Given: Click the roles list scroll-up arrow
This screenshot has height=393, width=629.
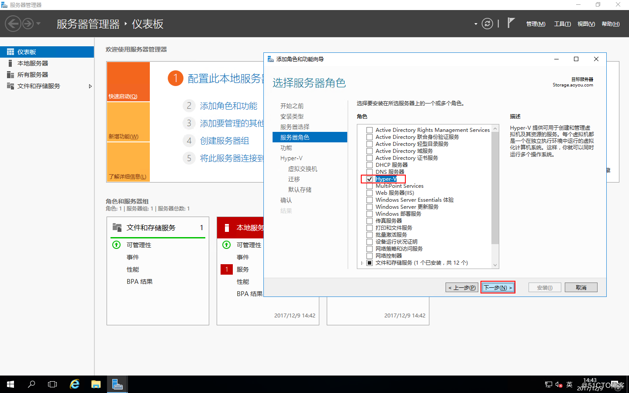Looking at the screenshot, I should tap(495, 128).
